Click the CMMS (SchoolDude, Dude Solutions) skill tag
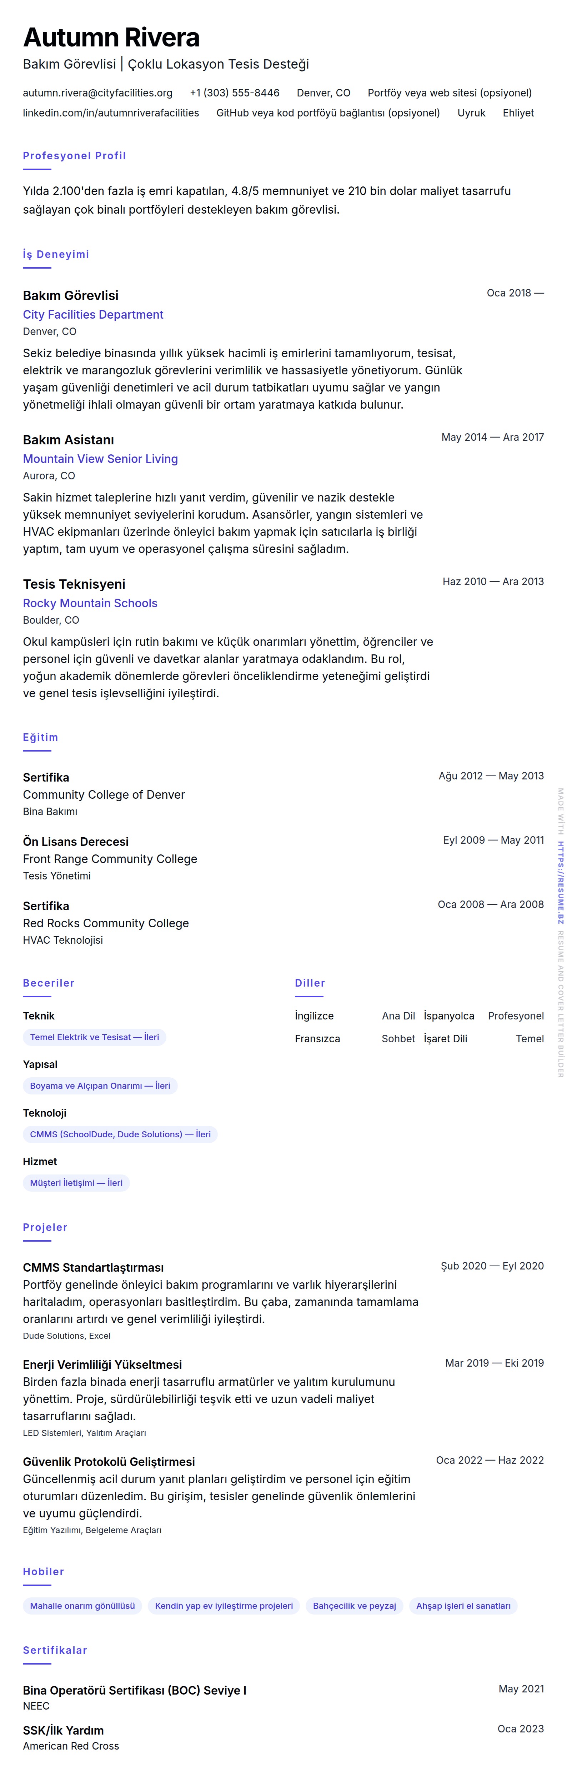The height and width of the screenshot is (1776, 567). [120, 1134]
